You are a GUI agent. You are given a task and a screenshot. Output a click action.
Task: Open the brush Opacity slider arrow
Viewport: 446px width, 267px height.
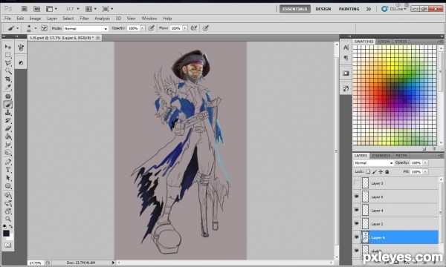tap(143, 28)
